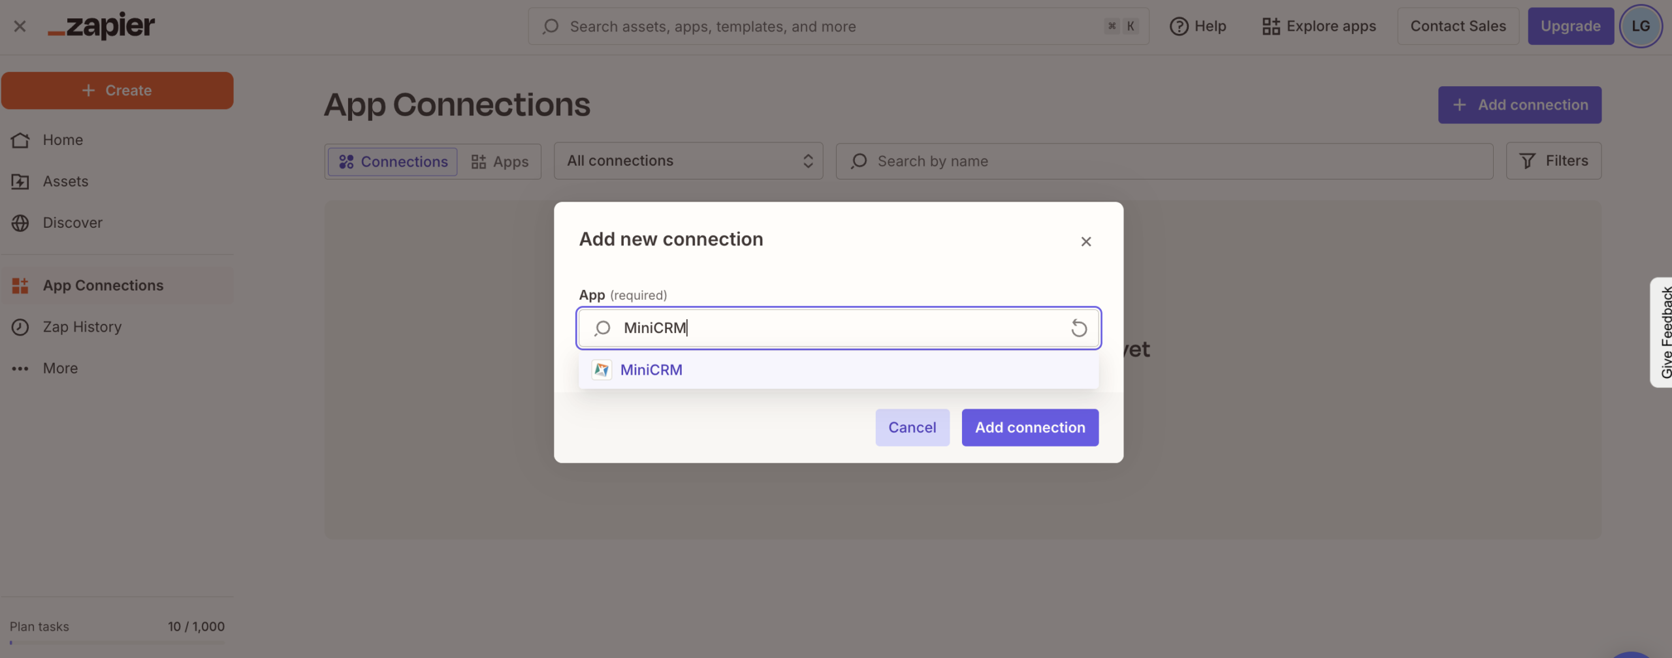Select MiniCRM from the dropdown results
Image resolution: width=1672 pixels, height=658 pixels.
(651, 369)
